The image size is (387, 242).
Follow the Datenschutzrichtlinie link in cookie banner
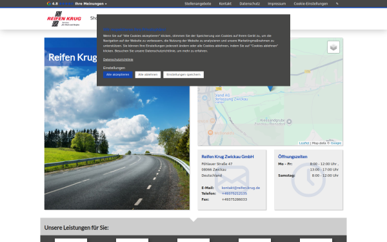(x=118, y=59)
